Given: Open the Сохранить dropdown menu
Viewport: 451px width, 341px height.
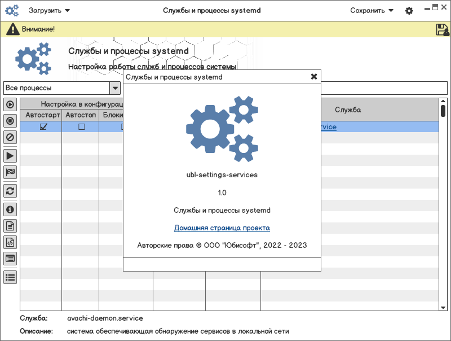Looking at the screenshot, I should tap(372, 11).
